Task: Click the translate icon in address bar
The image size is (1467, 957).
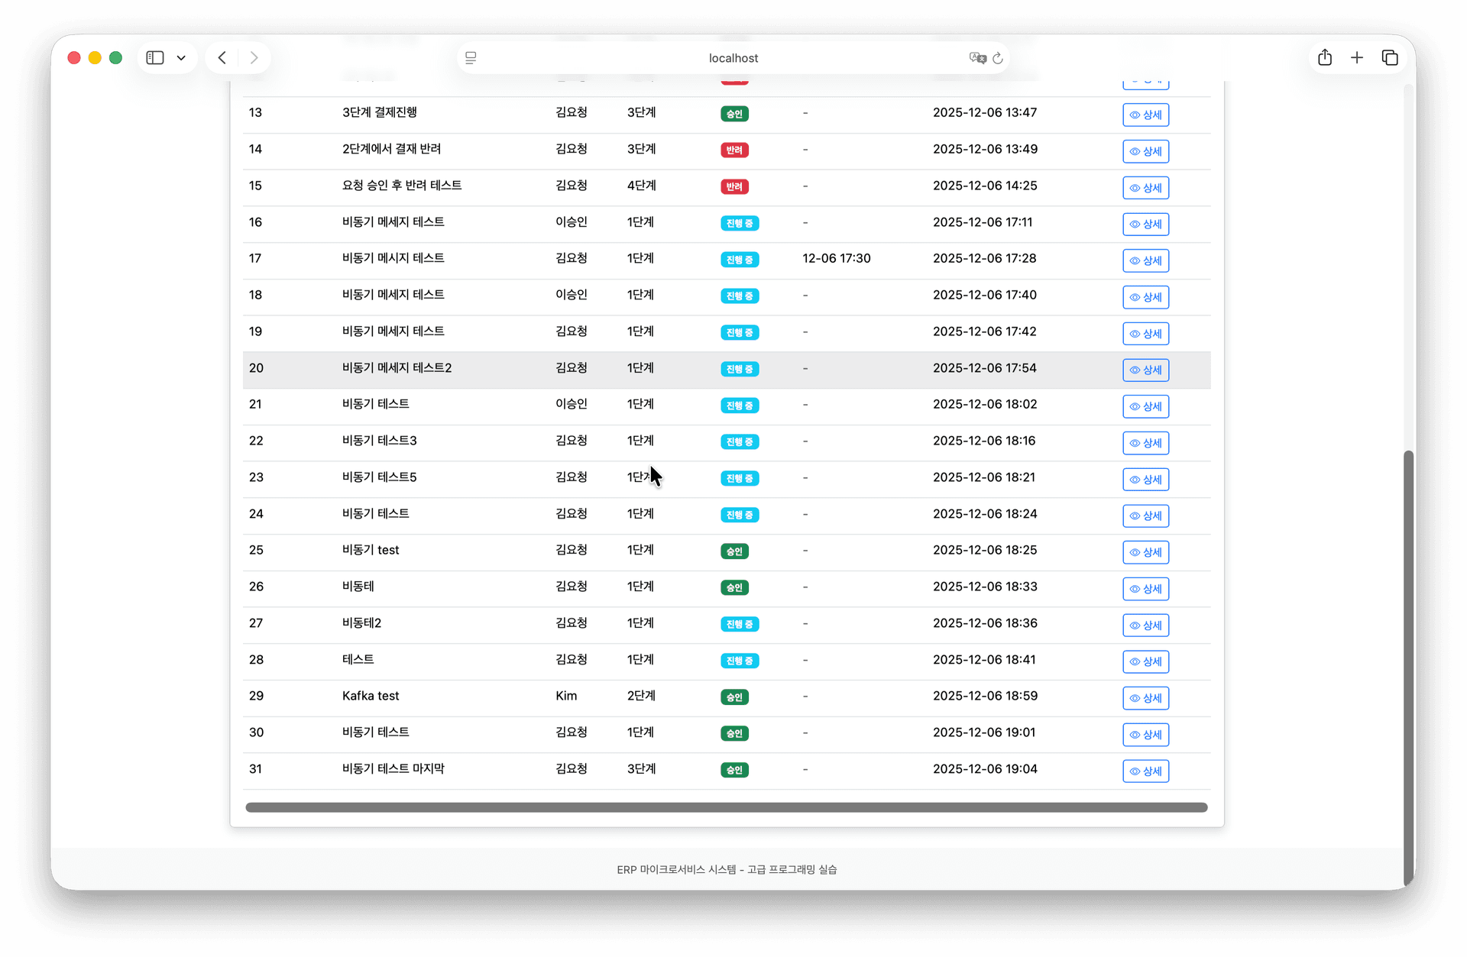Action: click(976, 58)
